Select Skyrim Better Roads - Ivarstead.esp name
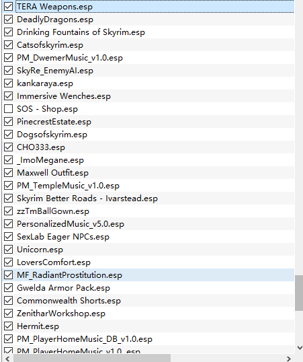This screenshot has width=303, height=362. pyautogui.click(x=87, y=198)
